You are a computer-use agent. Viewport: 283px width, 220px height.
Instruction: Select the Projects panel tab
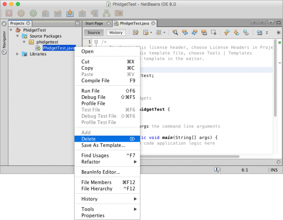point(17,23)
